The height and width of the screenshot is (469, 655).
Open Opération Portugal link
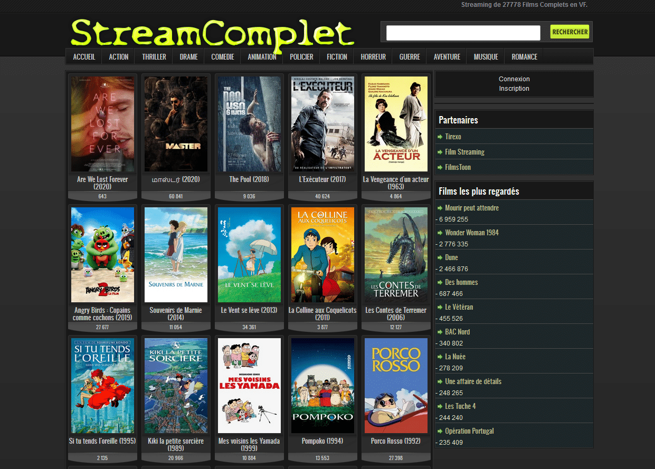(469, 431)
